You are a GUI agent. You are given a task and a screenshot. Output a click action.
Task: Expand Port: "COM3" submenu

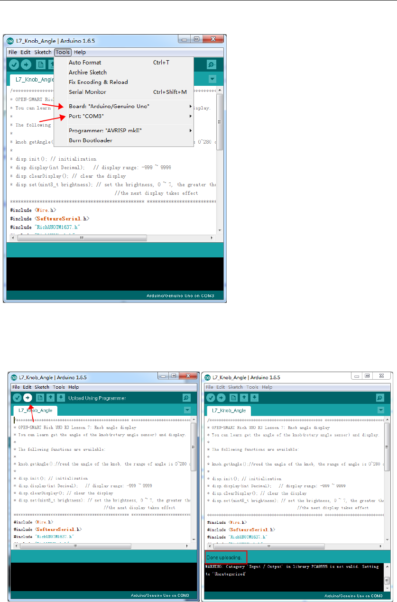pyautogui.click(x=124, y=116)
